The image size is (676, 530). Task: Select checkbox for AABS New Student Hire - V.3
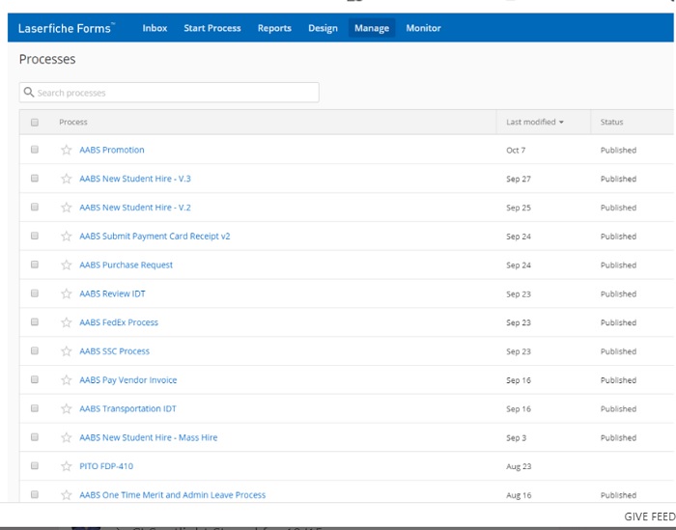click(x=35, y=179)
